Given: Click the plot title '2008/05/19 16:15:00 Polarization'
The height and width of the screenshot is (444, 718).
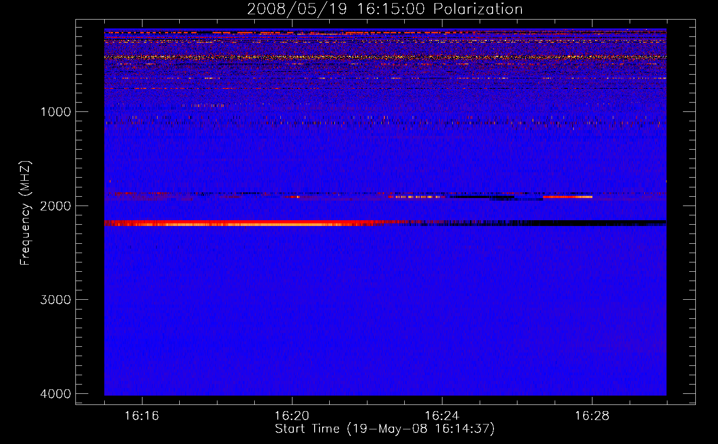Looking at the screenshot, I should click(385, 9).
